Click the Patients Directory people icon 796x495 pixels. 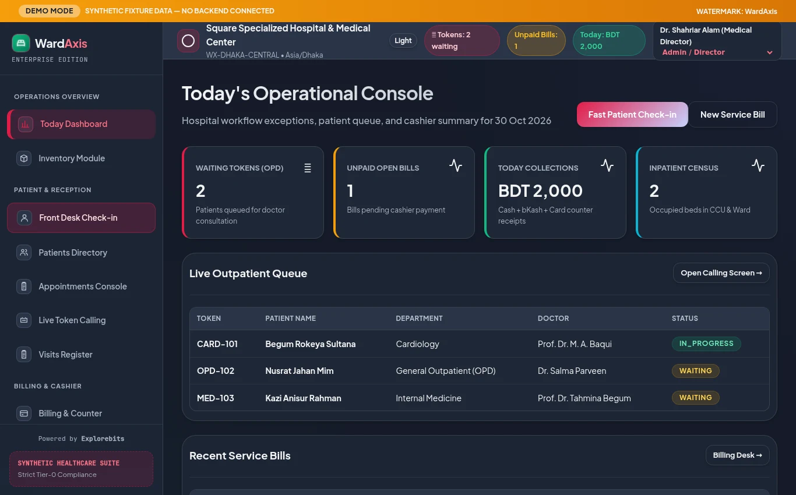click(24, 253)
